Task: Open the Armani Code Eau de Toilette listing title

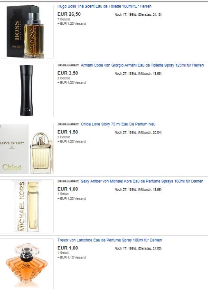Action: pos(142,65)
